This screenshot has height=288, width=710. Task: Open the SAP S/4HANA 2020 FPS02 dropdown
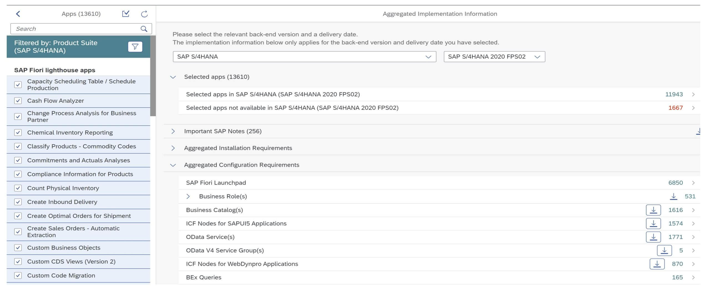click(x=494, y=57)
